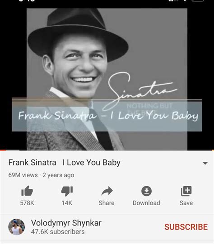The width and height of the screenshot is (214, 244).
Task: Tap the Sinatra video player image
Action: click(107, 79)
